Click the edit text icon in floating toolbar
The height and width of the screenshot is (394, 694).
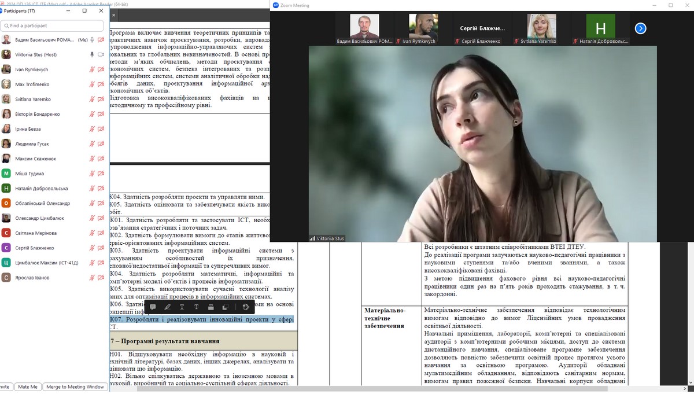pos(246,307)
